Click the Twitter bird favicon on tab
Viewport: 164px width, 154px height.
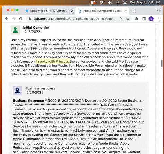pyautogui.click(x=27, y=11)
